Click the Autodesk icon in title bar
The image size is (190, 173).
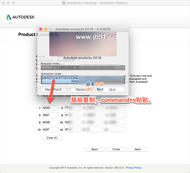click(x=64, y=3)
